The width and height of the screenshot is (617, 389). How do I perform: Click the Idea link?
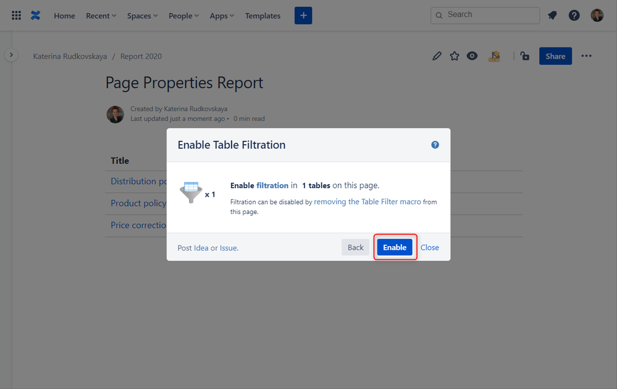point(201,248)
